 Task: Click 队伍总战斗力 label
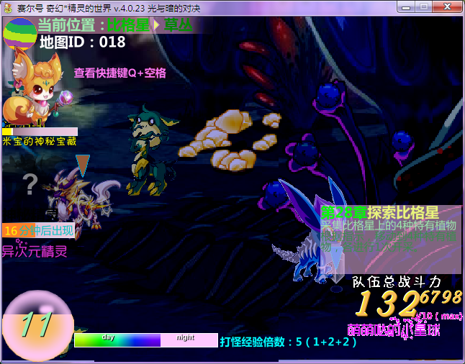point(396,282)
